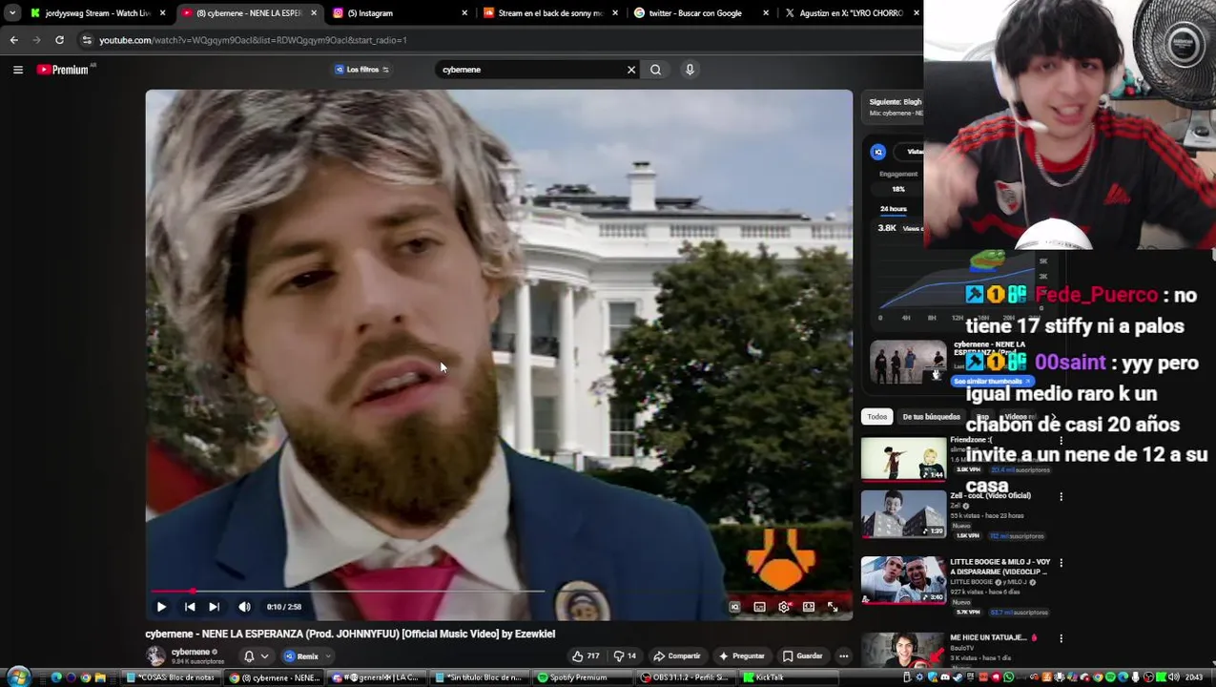Image resolution: width=1216 pixels, height=687 pixels.
Task: Start voice search with the microphone
Action: pos(690,70)
